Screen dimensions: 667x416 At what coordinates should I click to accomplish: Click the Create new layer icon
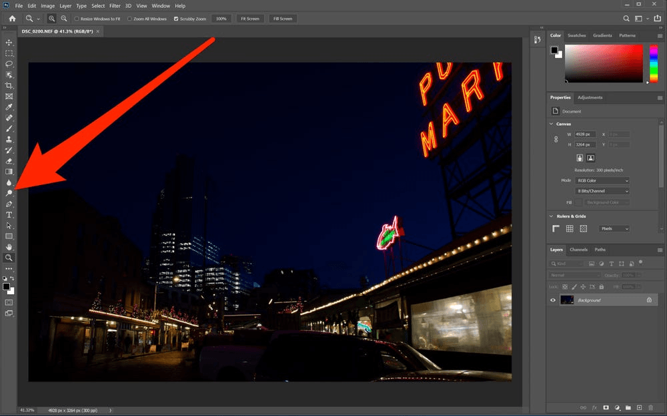(x=639, y=407)
